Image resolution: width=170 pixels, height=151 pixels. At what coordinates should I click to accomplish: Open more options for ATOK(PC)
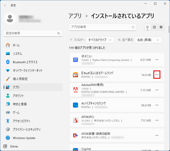[157, 120]
